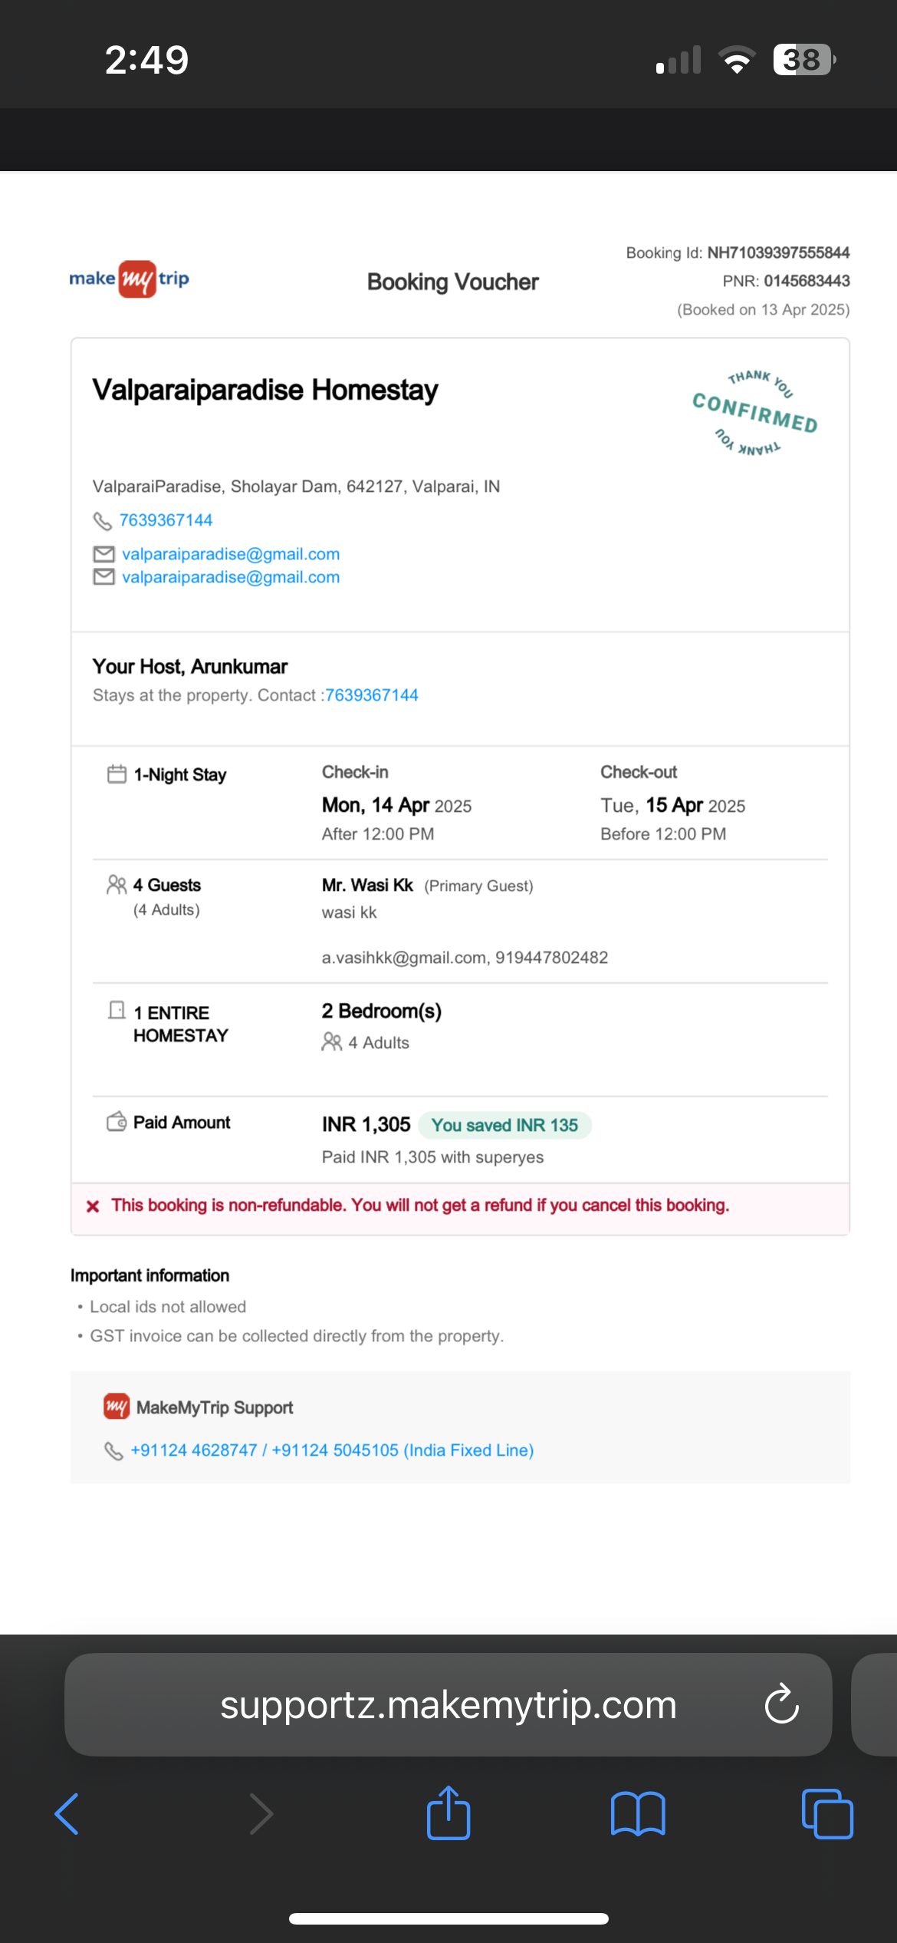897x1943 pixels.
Task: Call MakeMyTrip Support fixed line number
Action: (332, 1450)
